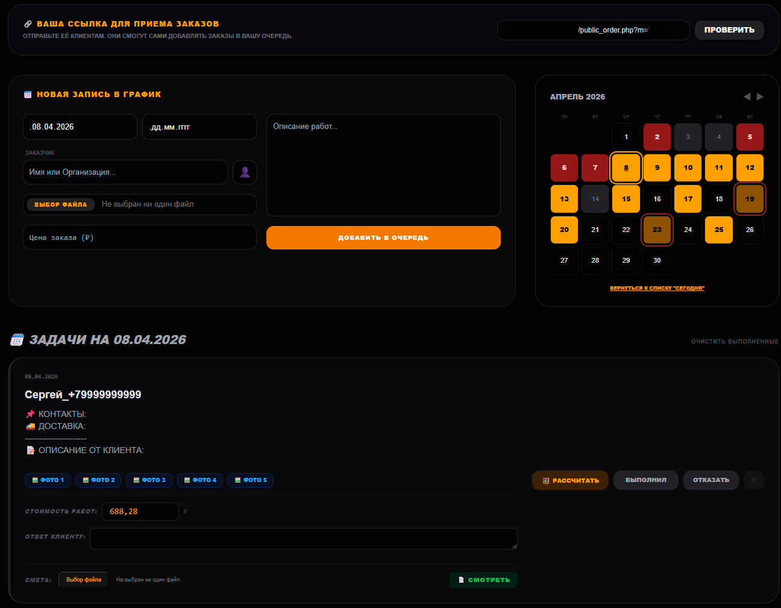Viewport: 781px width, 608px height.
Task: Go to next month in calendar
Action: [x=760, y=96]
